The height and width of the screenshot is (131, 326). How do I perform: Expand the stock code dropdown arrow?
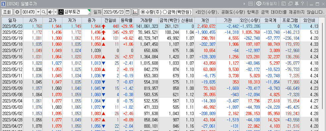tap(38, 12)
